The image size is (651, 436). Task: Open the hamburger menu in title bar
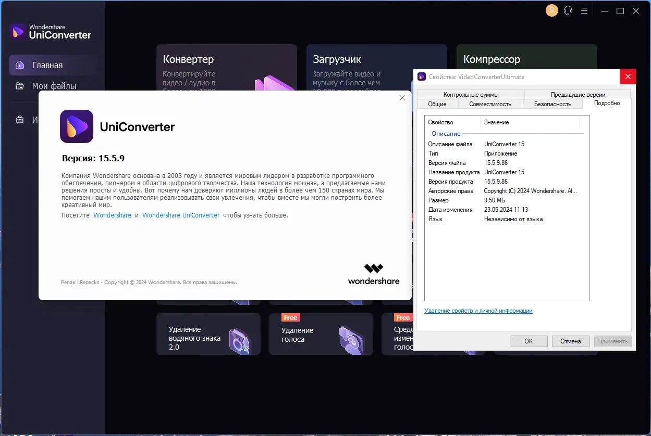point(585,10)
